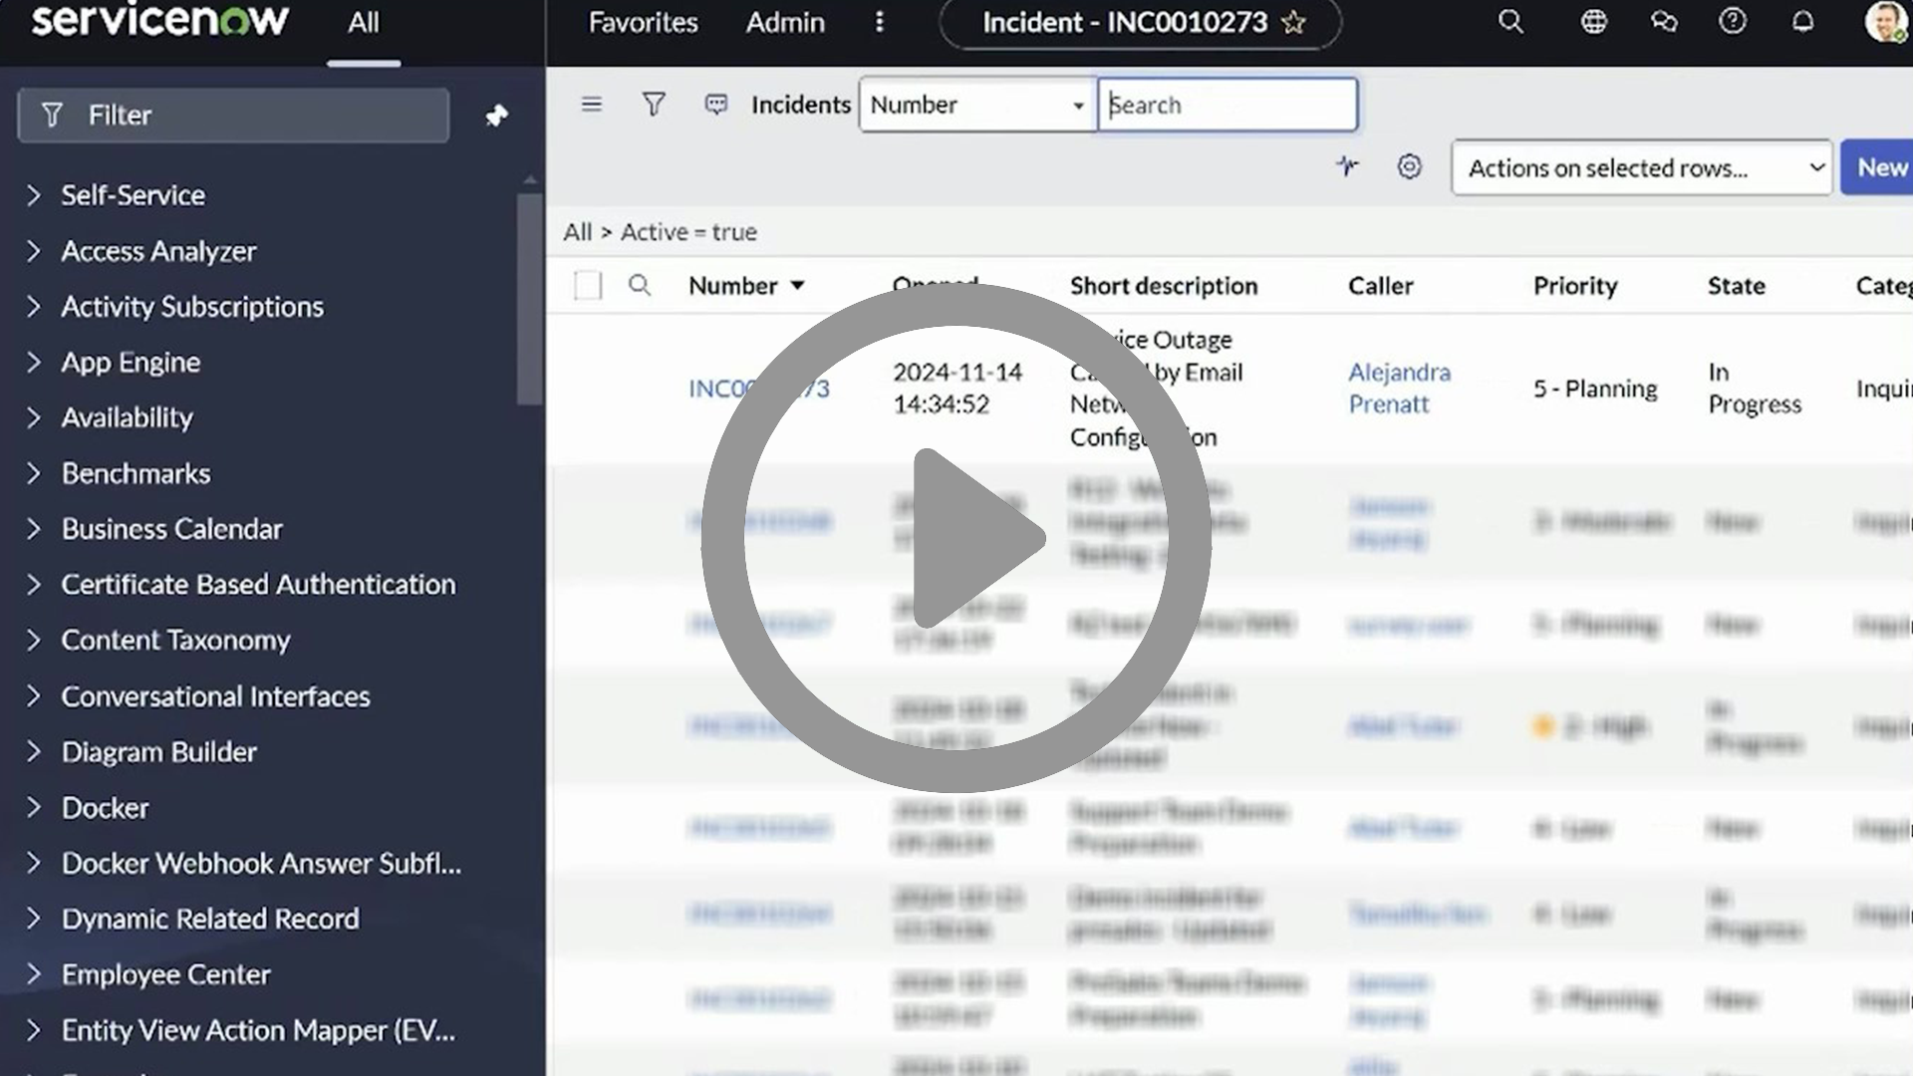Open the Actions on selected rows dropdown

[1641, 167]
